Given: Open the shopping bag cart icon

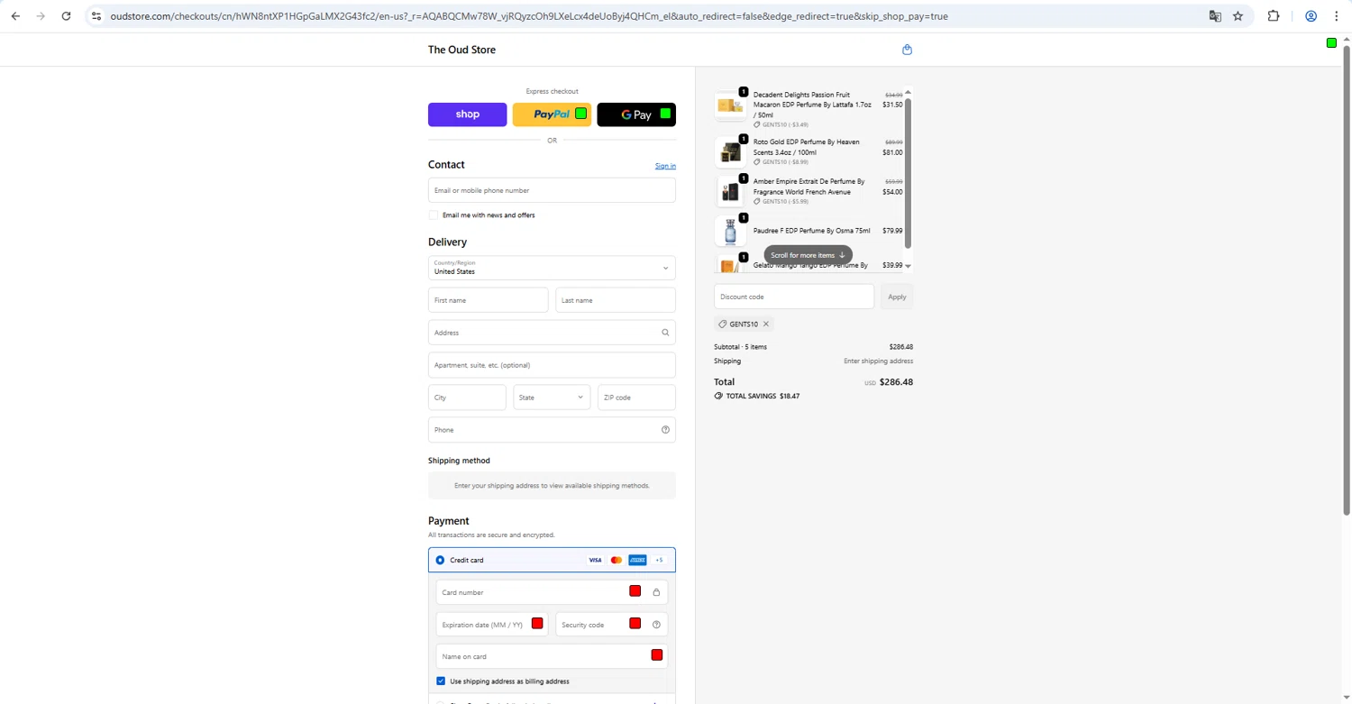Looking at the screenshot, I should pyautogui.click(x=907, y=50).
